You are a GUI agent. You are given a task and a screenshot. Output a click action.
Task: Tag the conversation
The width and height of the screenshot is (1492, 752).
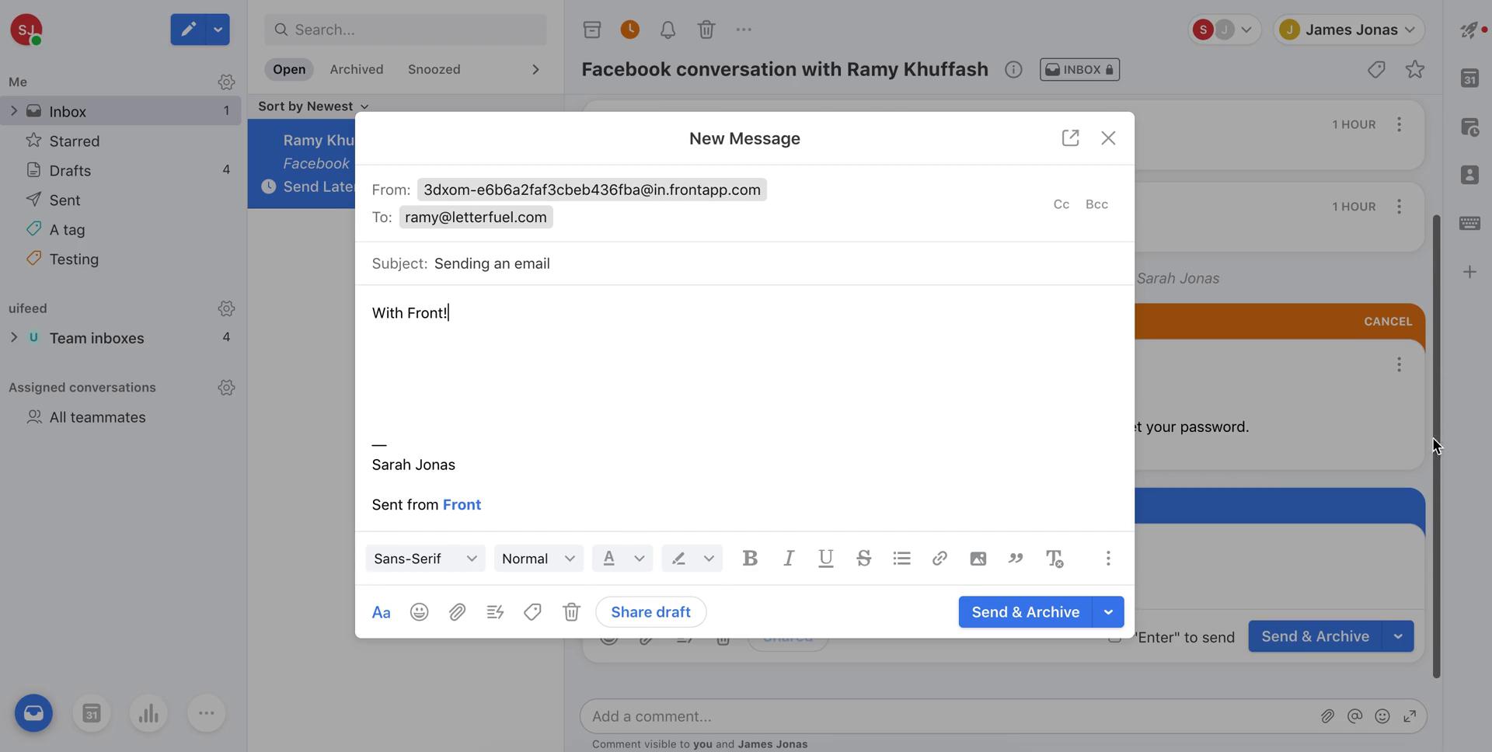pos(1376,70)
